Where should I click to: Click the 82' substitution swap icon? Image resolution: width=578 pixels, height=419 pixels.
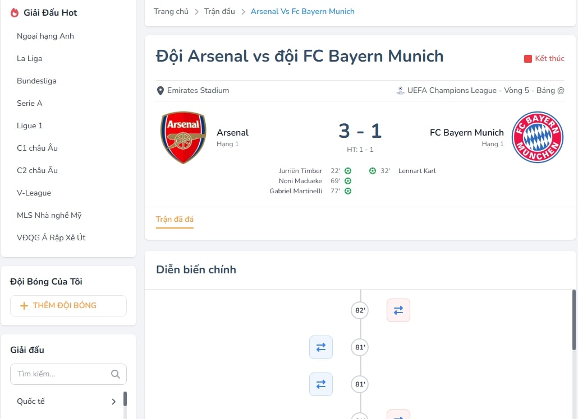point(398,310)
